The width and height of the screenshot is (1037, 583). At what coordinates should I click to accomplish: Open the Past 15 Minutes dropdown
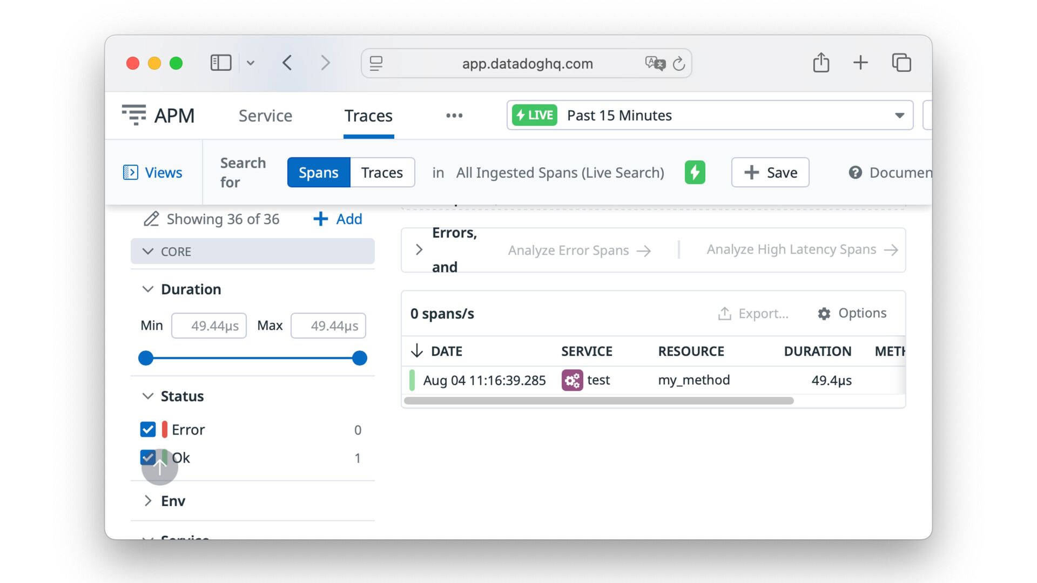(x=710, y=115)
